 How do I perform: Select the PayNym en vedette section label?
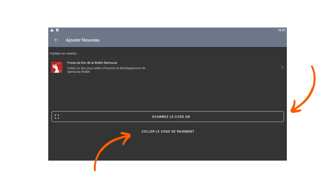(63, 53)
